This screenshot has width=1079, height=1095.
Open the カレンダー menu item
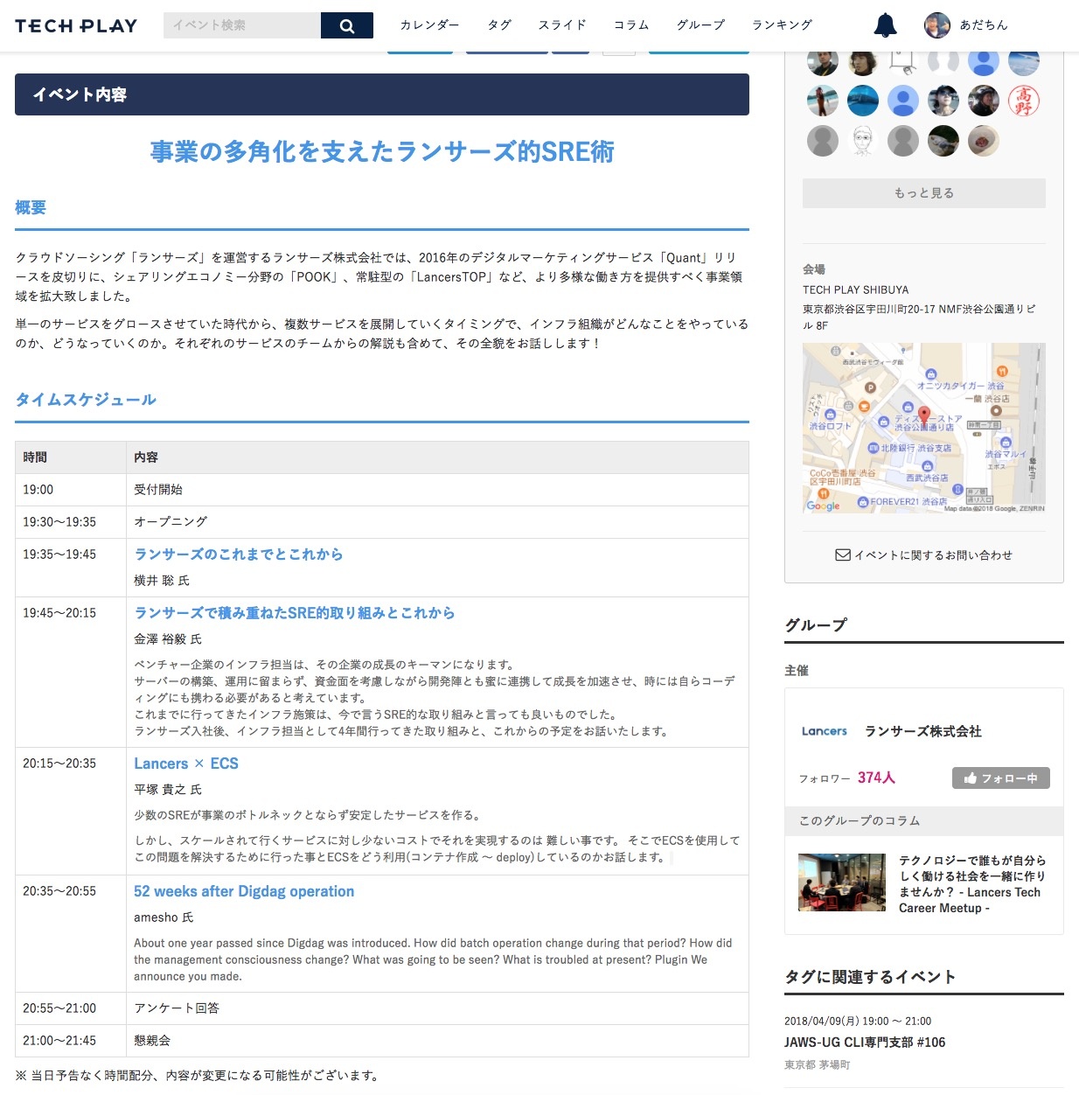[429, 25]
